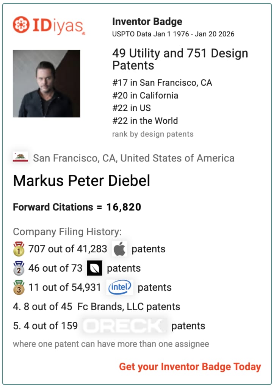Click the bronze third-place medal icon
274x388 pixels.
[19, 287]
